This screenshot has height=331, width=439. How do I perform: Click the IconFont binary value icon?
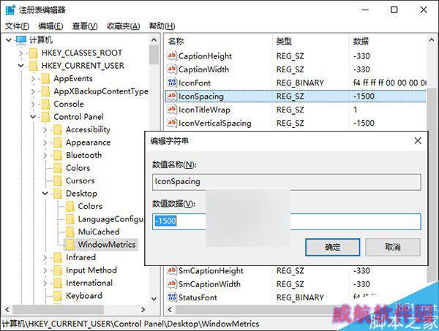172,83
